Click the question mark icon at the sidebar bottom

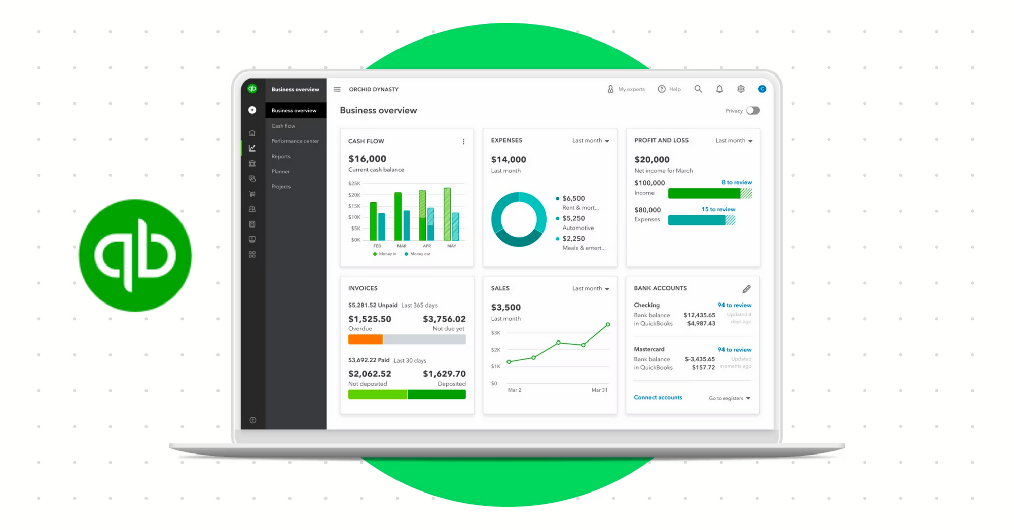pyautogui.click(x=252, y=420)
